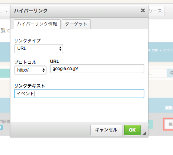Screen dimensions: 173x155
Task: Click the dialog resize grip triangle
Action: [x=145, y=133]
